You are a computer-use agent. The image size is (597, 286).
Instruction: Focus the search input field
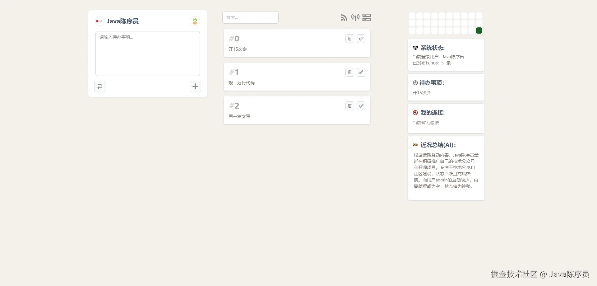[x=250, y=17]
